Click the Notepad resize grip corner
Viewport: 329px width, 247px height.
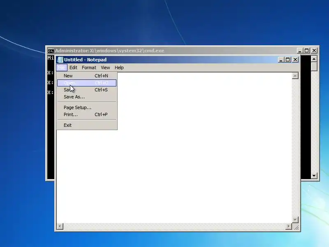(296, 227)
